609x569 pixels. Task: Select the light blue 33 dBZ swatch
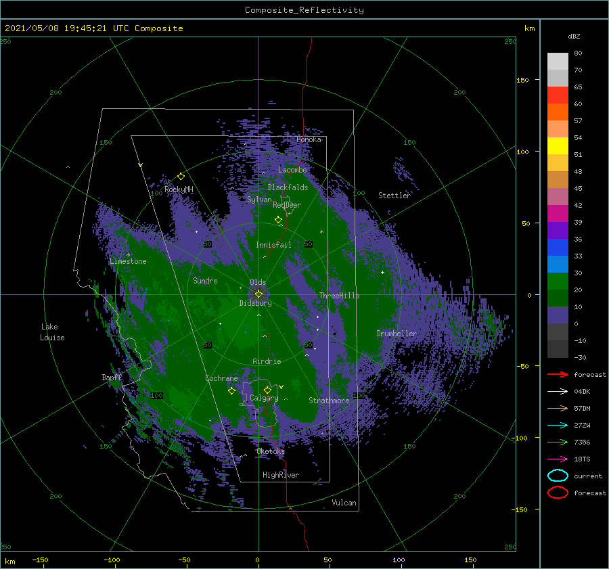click(x=558, y=264)
